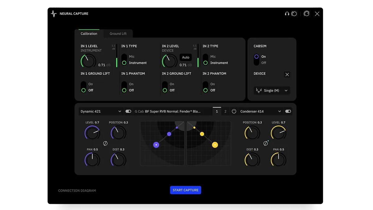Toggle the IN 1 PHANTOM switch
The height and width of the screenshot is (210, 373).
(124, 87)
